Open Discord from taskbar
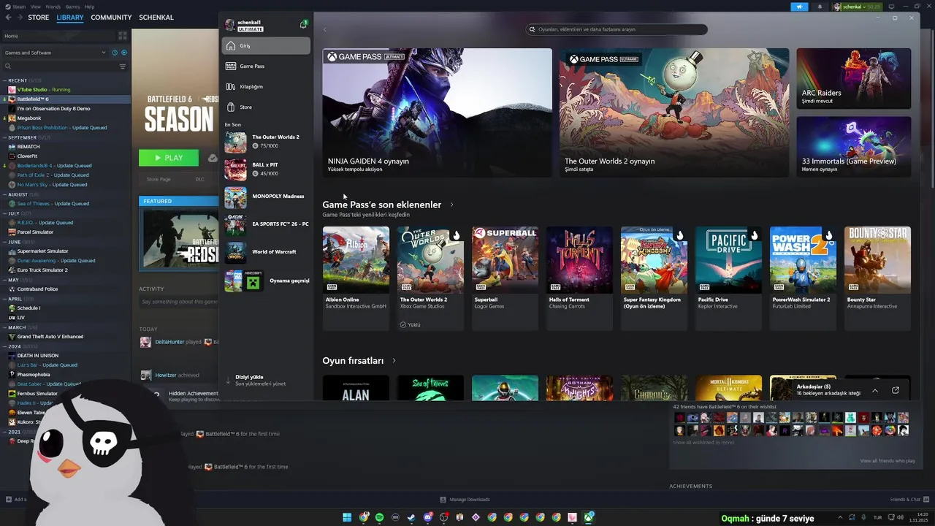This screenshot has height=526, width=935. (x=427, y=517)
